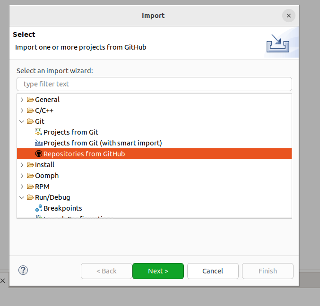Viewport: 320px width, 306px height.
Task: Click the Projects from Git icon
Action: click(x=38, y=132)
